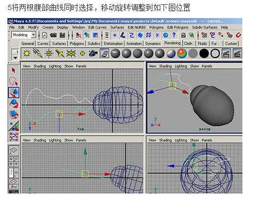Activate the Rotate tool in toolbox
Image resolution: width=261 pixels, height=202 pixels.
pos(13,104)
